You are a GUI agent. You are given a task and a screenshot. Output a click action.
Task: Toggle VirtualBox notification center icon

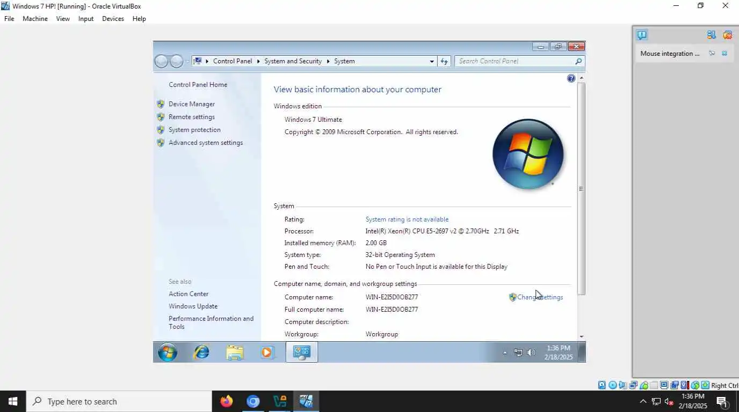pyautogui.click(x=642, y=35)
